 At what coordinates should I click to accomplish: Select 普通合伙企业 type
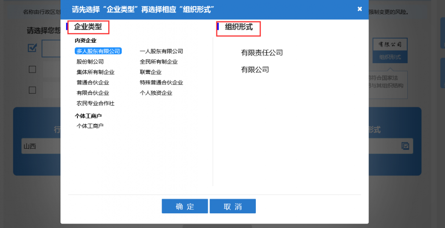[93, 83]
